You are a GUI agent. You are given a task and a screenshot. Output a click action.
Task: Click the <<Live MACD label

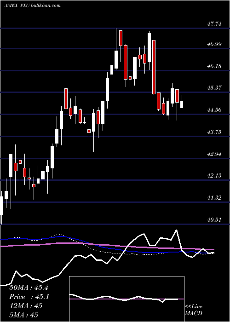[194, 310]
